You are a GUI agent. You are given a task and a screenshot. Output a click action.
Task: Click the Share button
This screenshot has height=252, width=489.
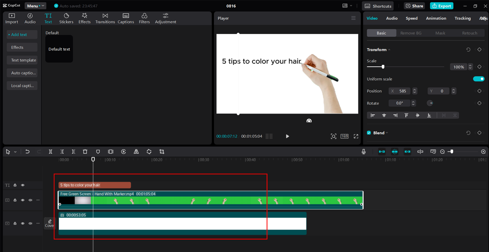click(x=414, y=6)
